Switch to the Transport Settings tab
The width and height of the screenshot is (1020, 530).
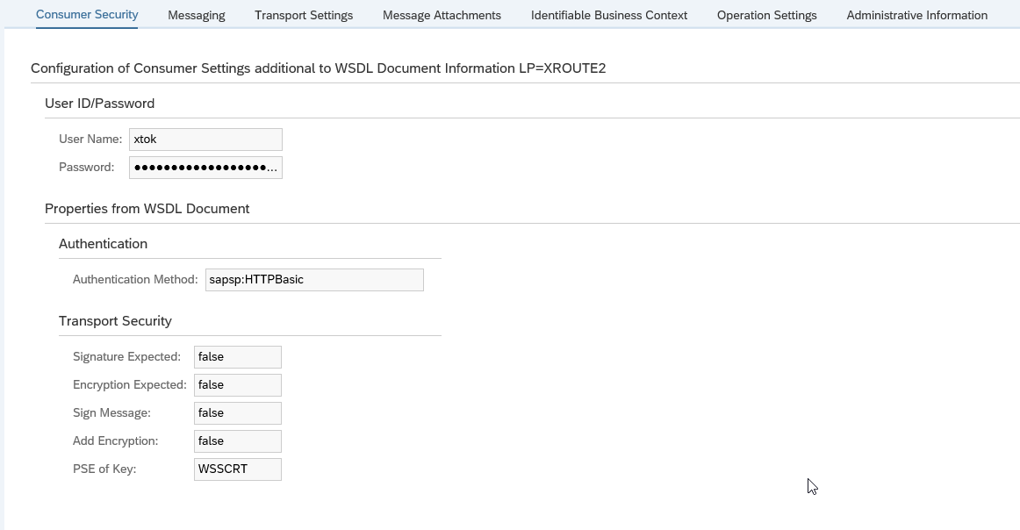pyautogui.click(x=304, y=15)
